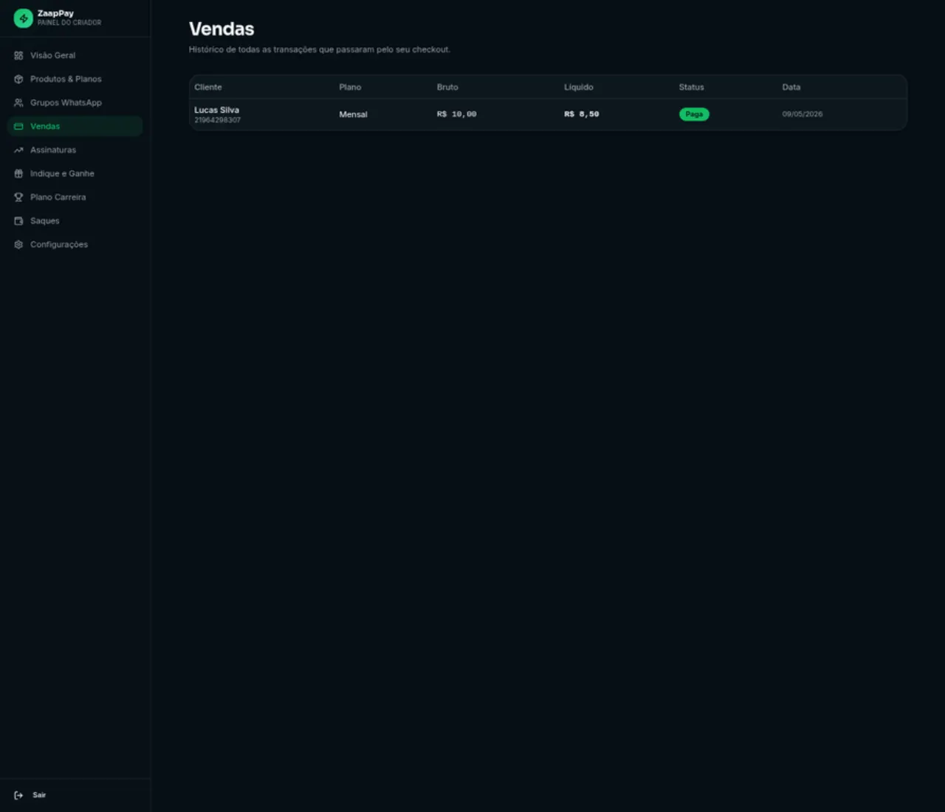Click the Configurações gear icon

tap(18, 244)
